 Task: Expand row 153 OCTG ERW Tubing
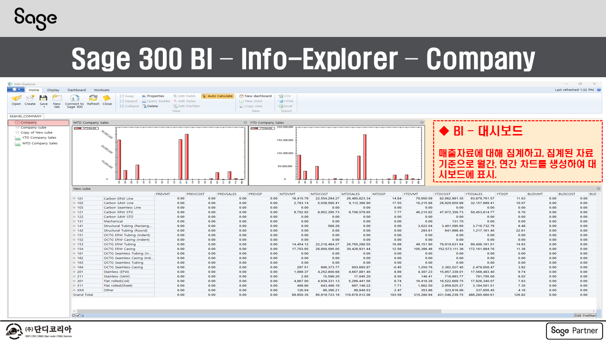74,244
